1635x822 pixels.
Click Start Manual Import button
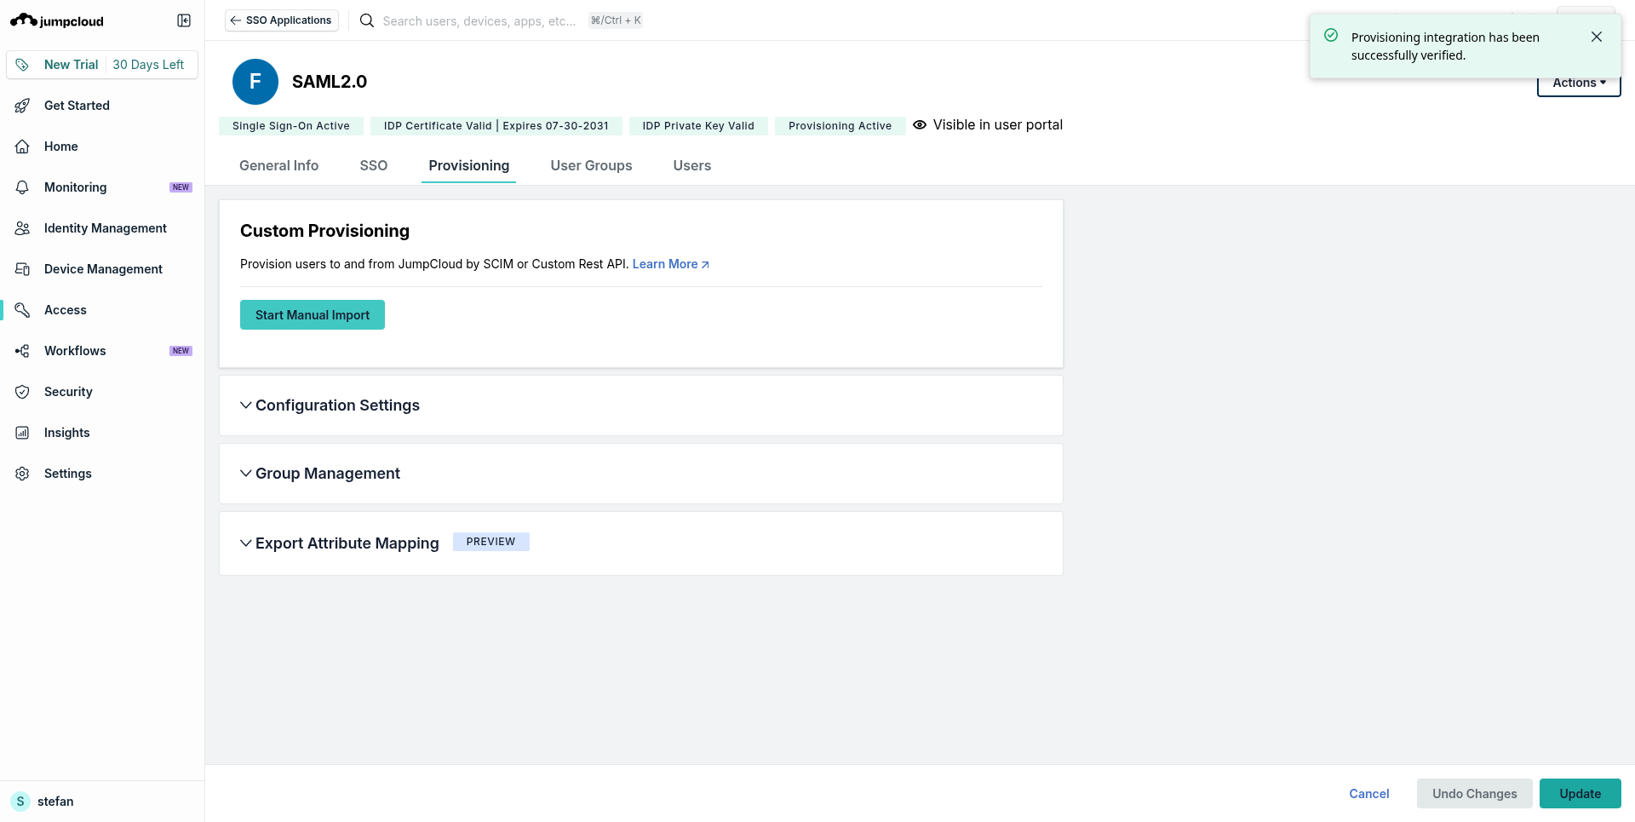point(313,315)
